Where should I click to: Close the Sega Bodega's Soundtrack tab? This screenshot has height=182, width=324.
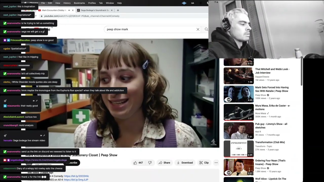[112, 10]
